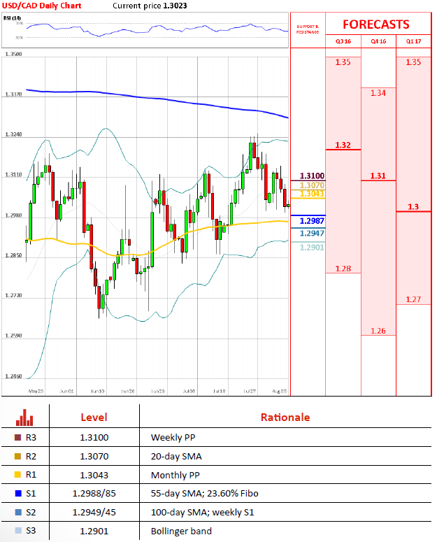Click the 20-day SMA rationale
This screenshot has height=542, width=437.
tap(176, 456)
